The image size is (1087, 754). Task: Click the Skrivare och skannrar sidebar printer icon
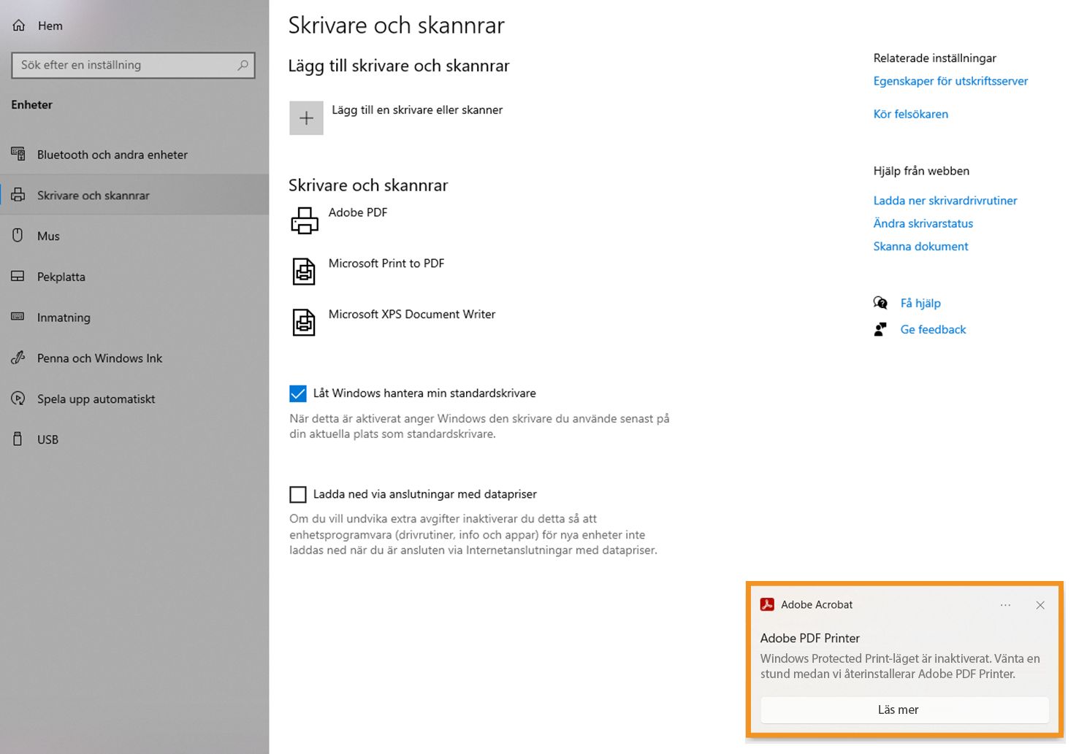tap(18, 195)
